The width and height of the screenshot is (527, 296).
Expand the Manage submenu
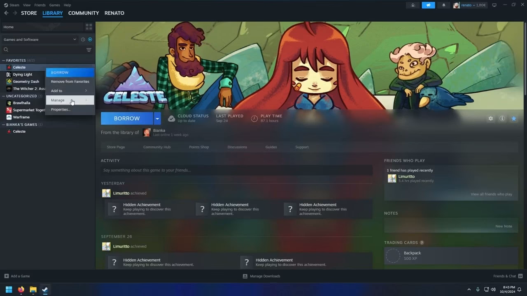click(x=70, y=100)
